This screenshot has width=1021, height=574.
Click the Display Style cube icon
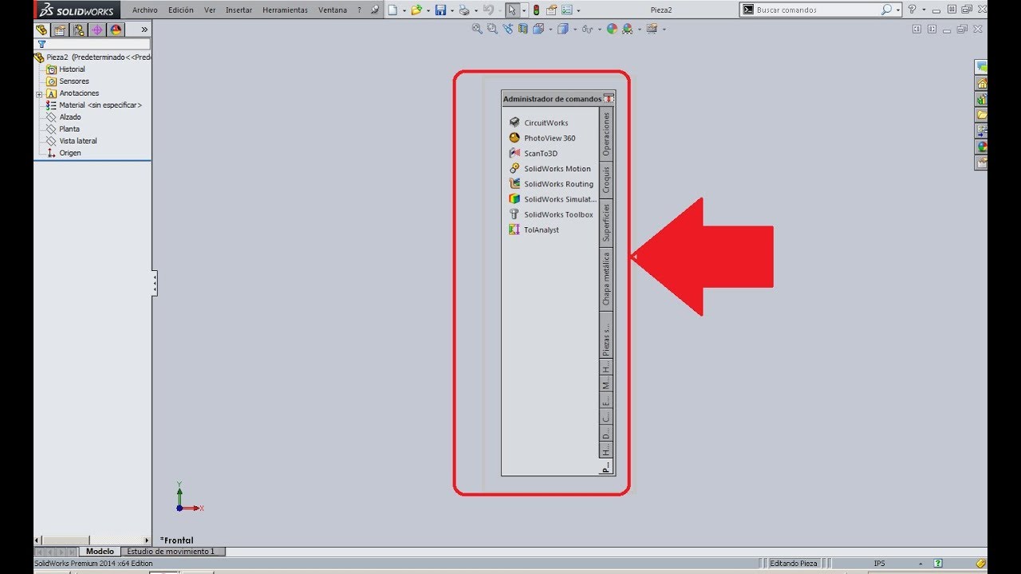coord(563,29)
